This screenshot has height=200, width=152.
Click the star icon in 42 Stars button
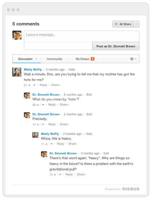(116, 24)
